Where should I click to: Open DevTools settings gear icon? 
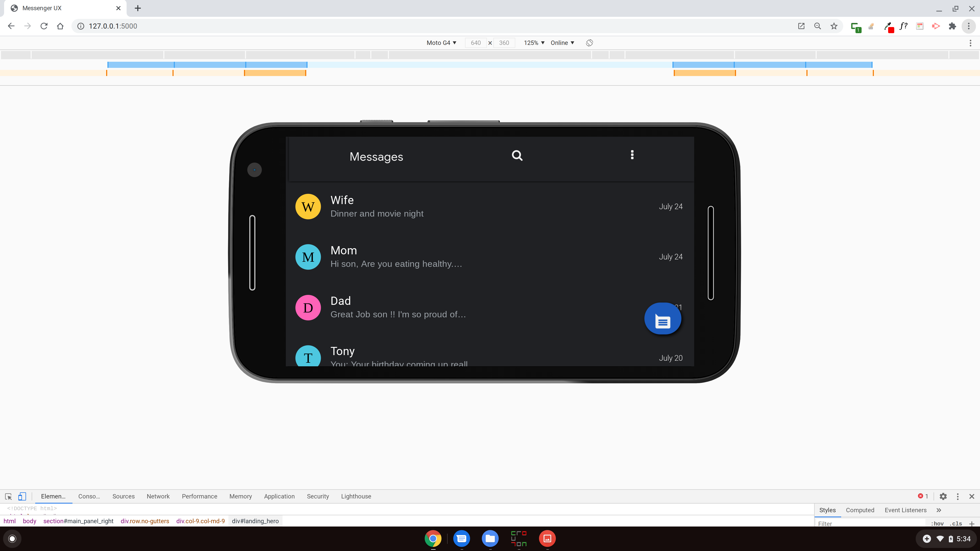(943, 496)
